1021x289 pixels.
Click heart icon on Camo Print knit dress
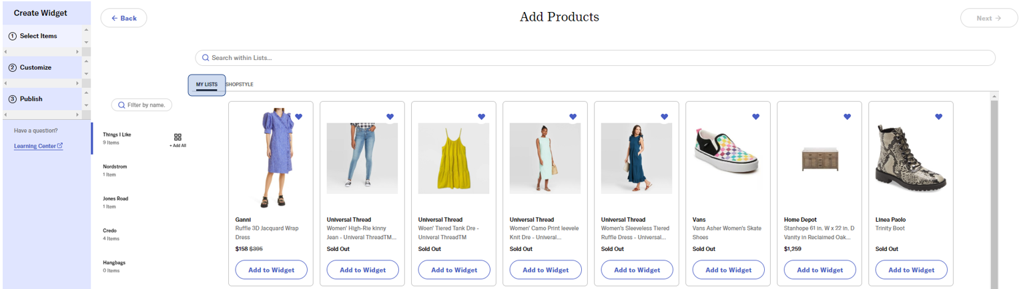coord(573,117)
